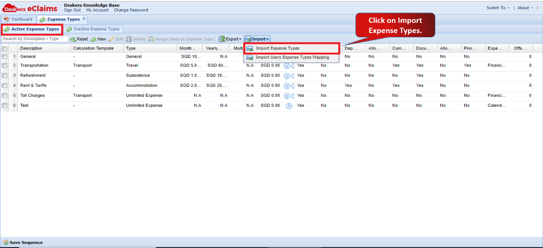Screen dimensions: 543x248
Task: Click the New button
Action: (98, 39)
